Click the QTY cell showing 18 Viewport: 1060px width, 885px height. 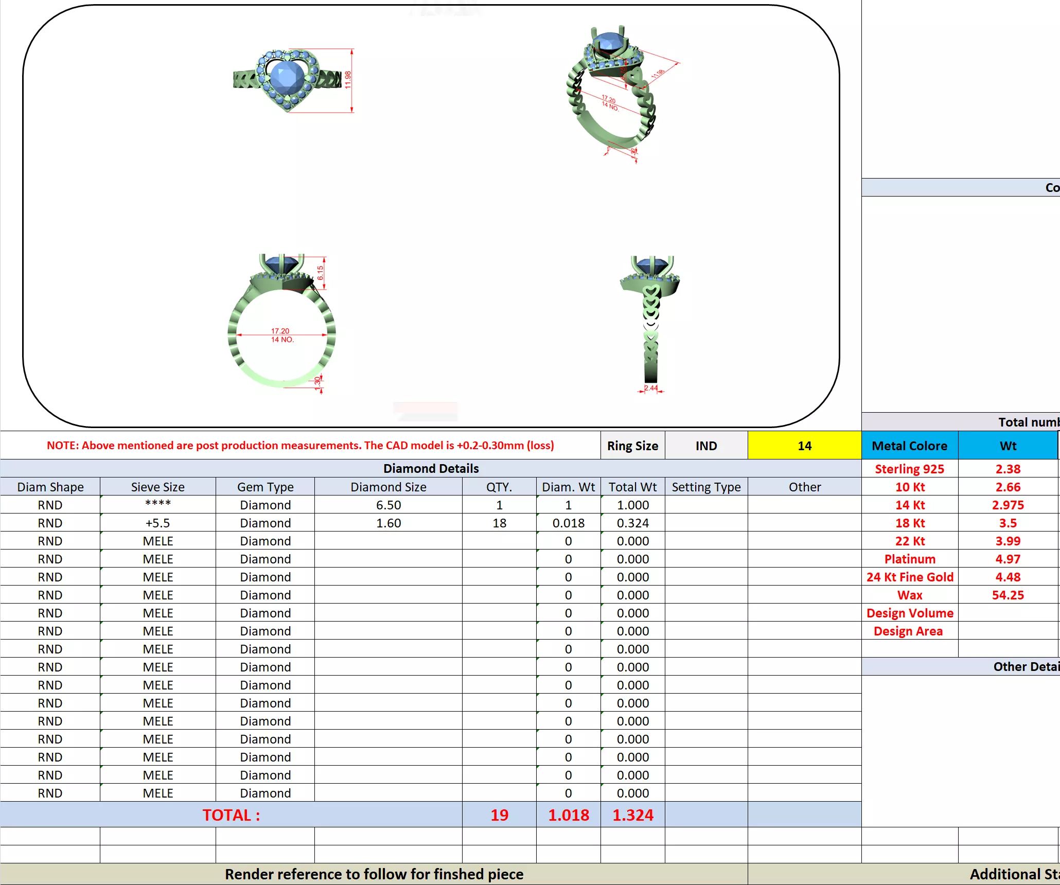coord(499,523)
